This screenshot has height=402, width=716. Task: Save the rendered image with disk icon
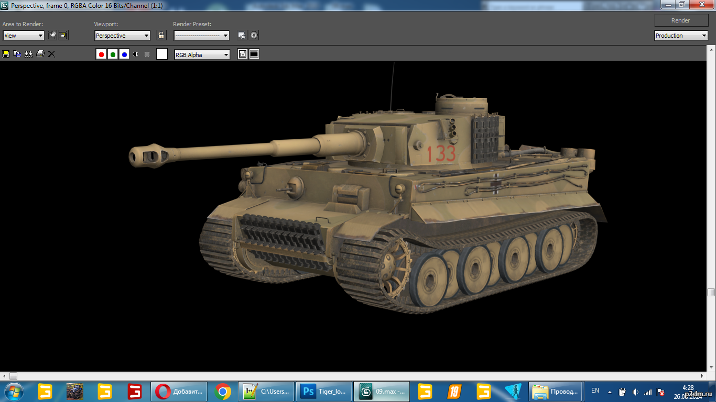coord(6,54)
